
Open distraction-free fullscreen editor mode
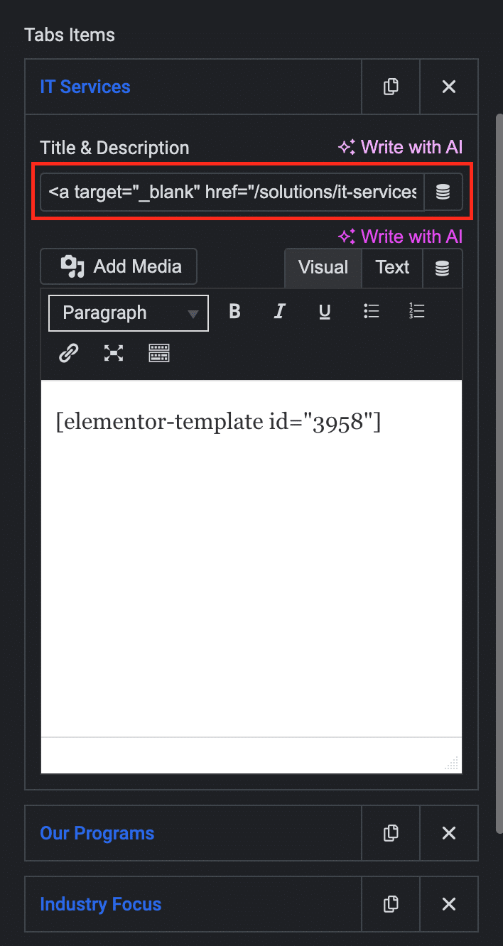pos(114,353)
